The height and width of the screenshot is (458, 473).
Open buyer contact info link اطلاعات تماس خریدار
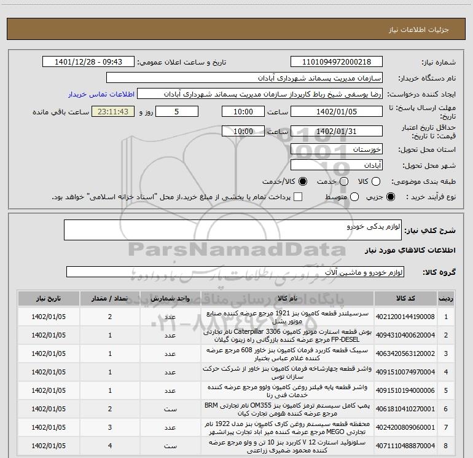101,94
